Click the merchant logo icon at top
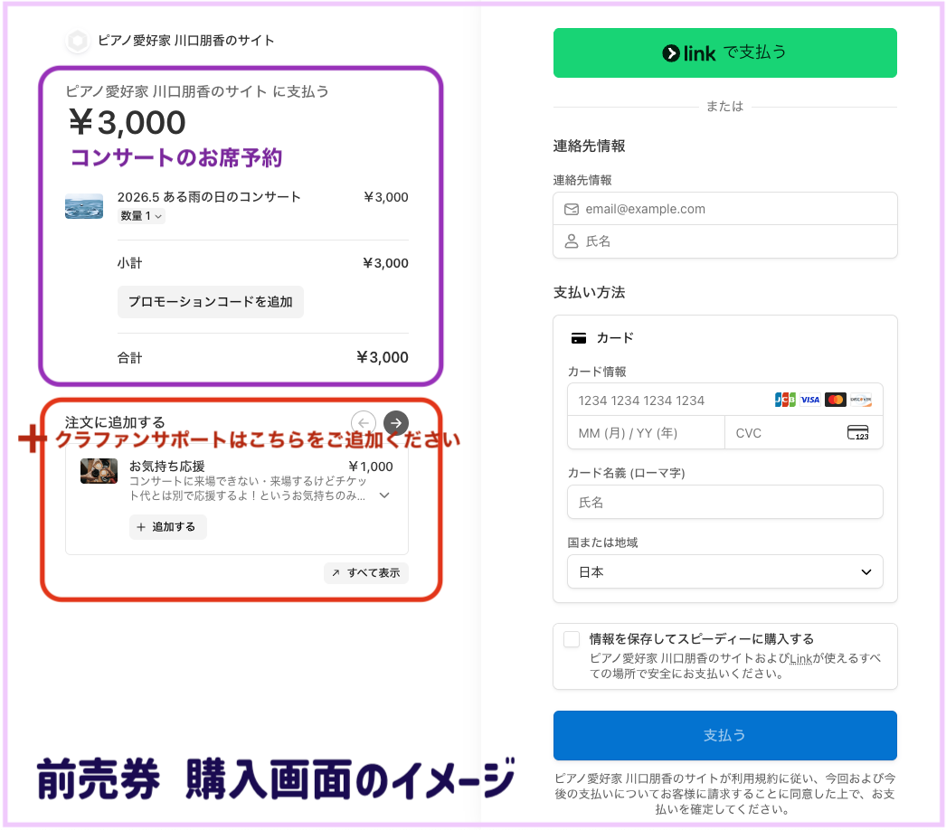 coord(78,41)
